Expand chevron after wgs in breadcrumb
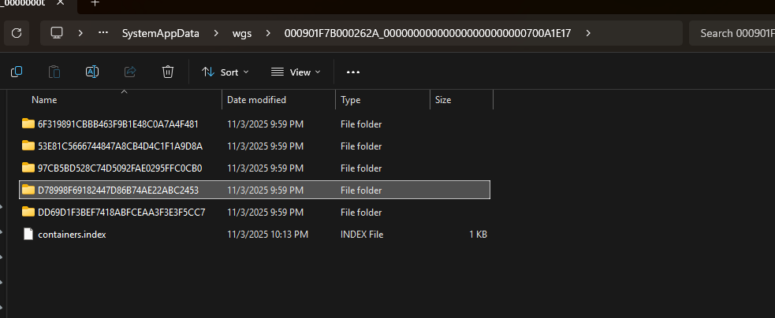This screenshot has height=318, width=775. point(268,33)
